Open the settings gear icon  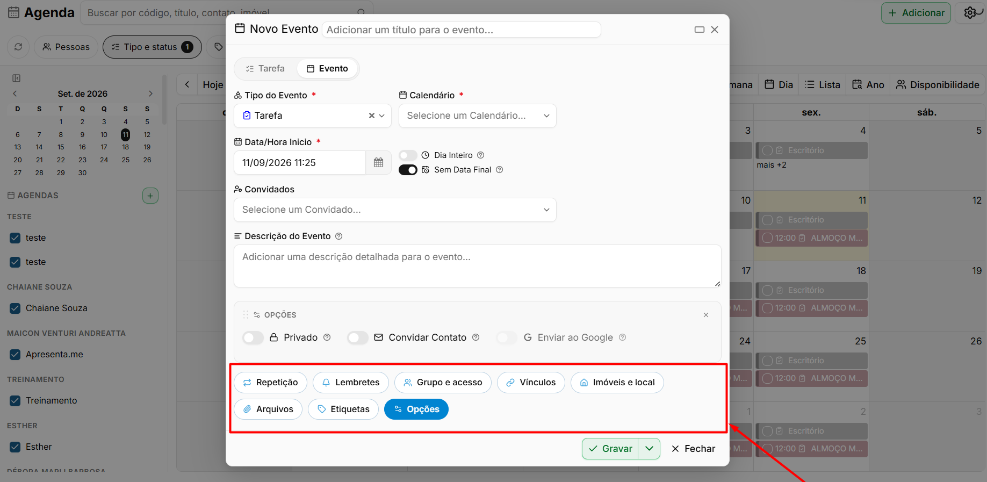point(970,13)
